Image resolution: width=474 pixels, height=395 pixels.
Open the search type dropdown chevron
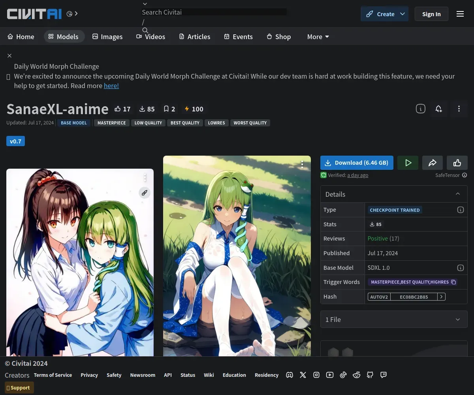tap(145, 4)
